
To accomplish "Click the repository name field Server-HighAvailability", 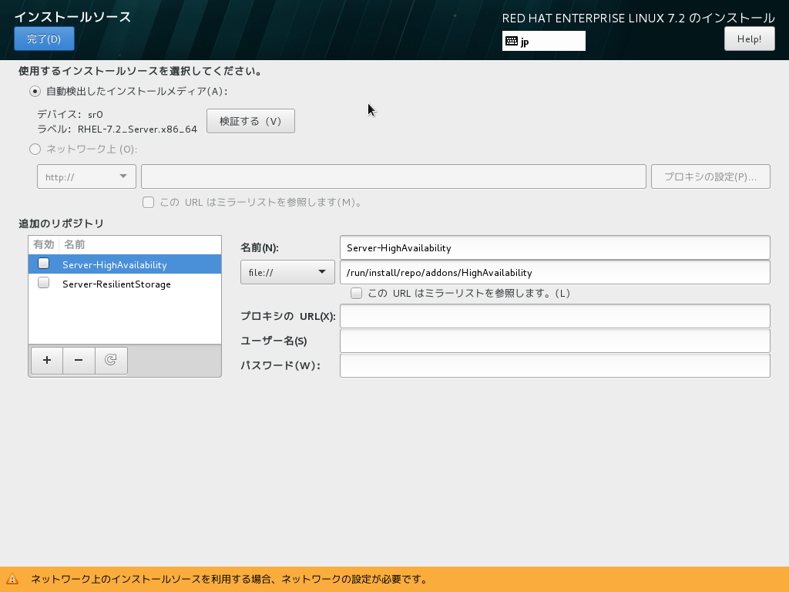I will pyautogui.click(x=555, y=247).
